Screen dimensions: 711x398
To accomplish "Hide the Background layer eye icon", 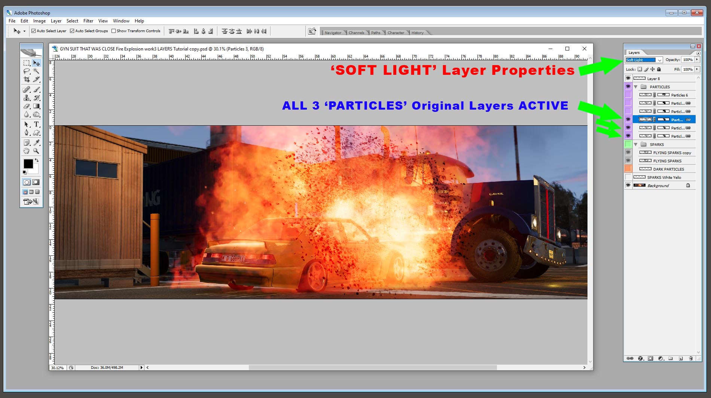I will [x=628, y=185].
